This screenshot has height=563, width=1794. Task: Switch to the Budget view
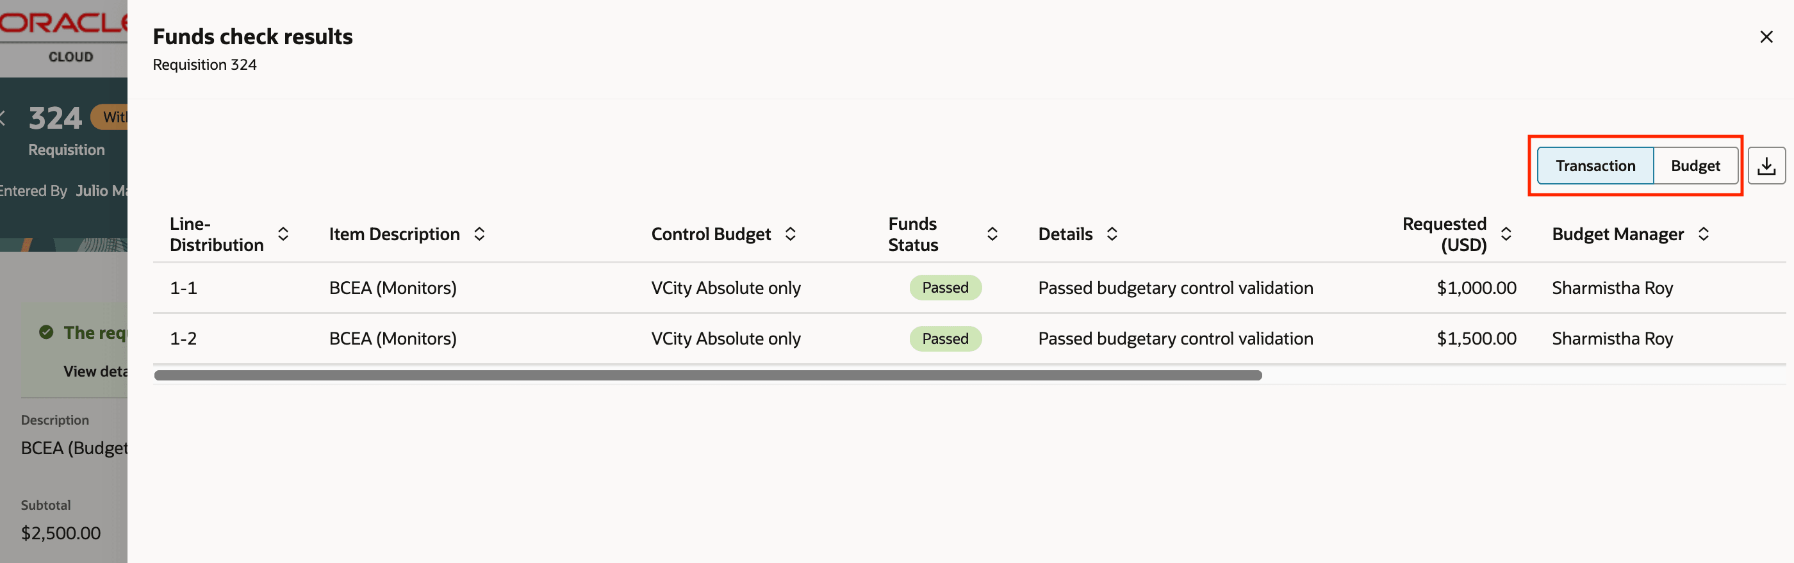(1695, 166)
